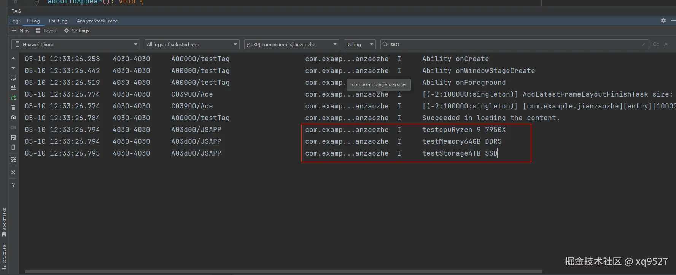The width and height of the screenshot is (676, 275).
Task: Click the screen record video icon
Action: (13, 127)
